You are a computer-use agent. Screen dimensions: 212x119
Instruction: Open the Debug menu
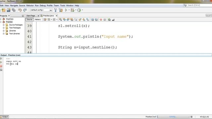coord(43,6)
